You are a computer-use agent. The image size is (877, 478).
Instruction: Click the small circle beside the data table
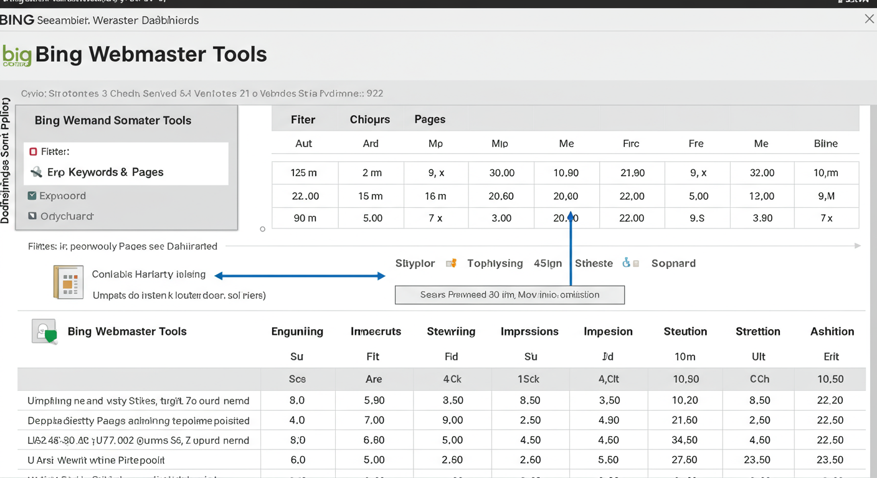pyautogui.click(x=262, y=229)
